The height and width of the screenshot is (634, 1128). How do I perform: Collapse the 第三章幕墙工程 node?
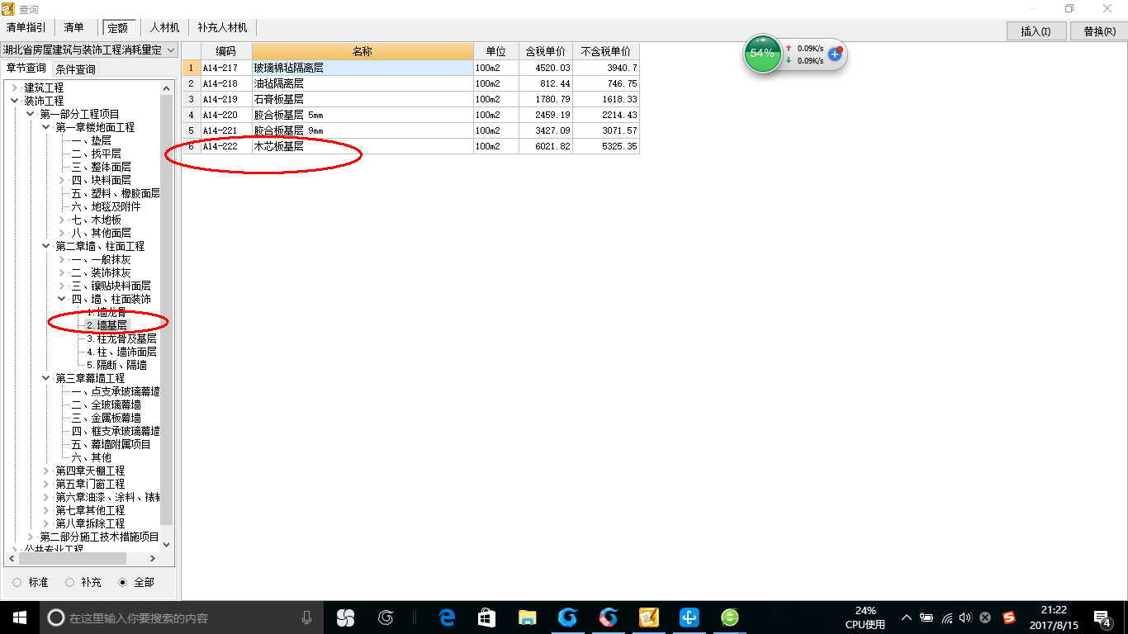click(x=45, y=378)
